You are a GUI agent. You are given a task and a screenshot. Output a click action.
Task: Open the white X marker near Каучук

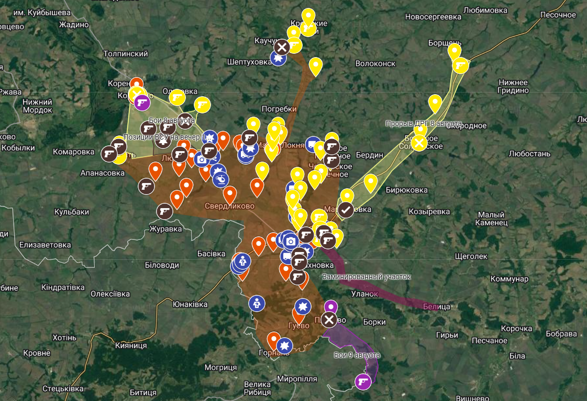point(282,48)
